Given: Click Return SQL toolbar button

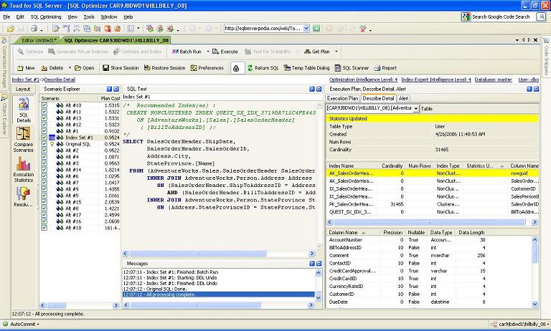Looking at the screenshot, I should click(263, 68).
